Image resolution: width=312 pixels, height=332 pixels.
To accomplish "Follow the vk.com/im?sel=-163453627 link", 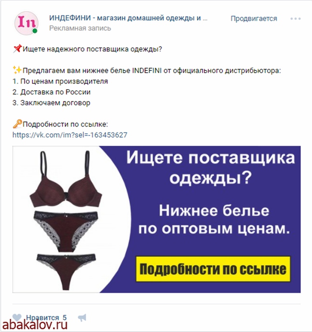I will pos(70,135).
